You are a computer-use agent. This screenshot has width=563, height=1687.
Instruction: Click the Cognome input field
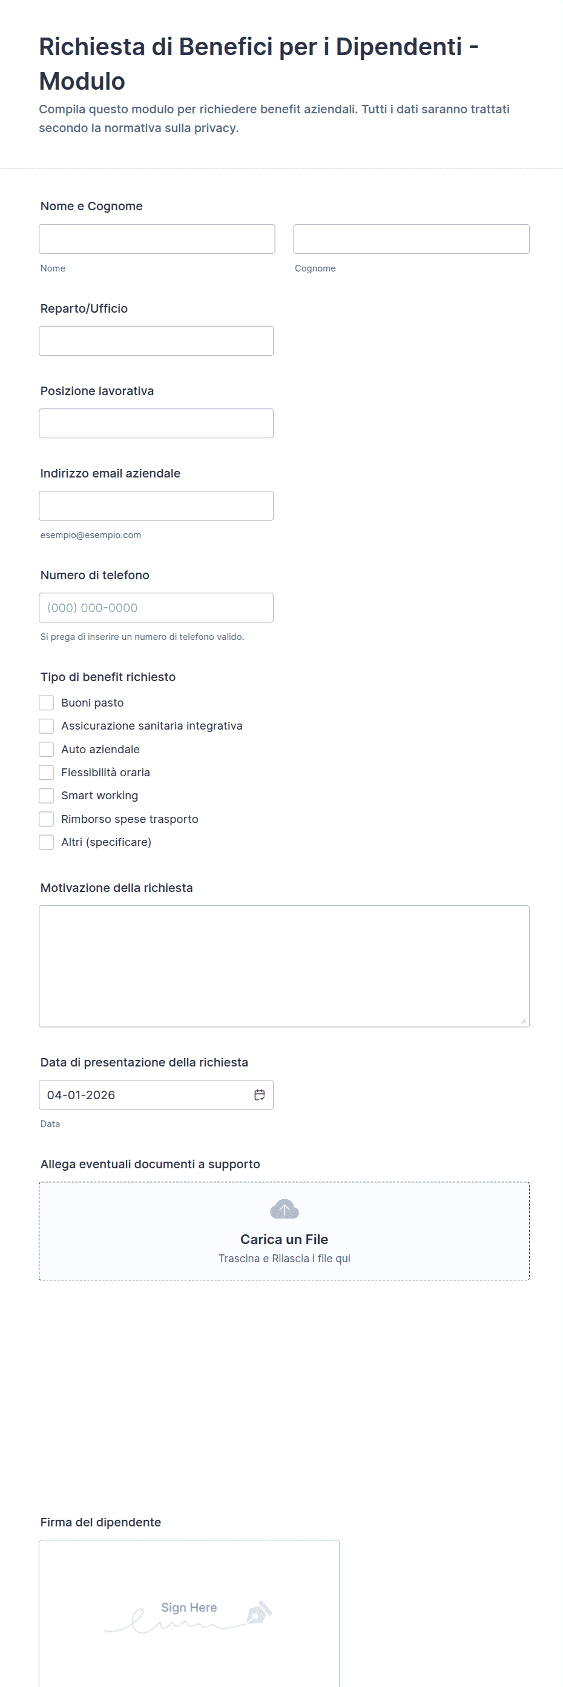410,239
